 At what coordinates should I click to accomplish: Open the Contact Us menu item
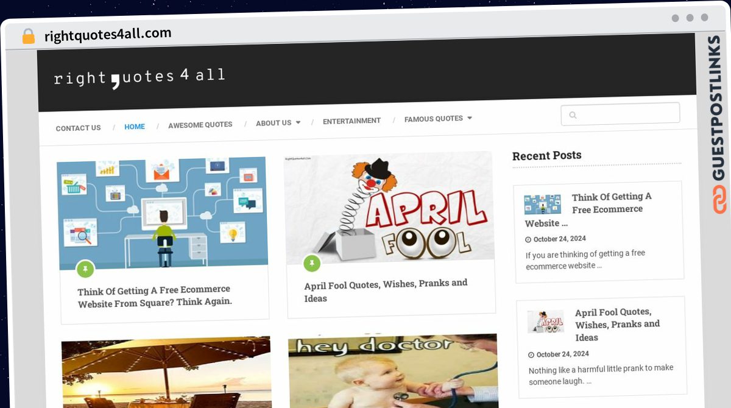click(x=78, y=128)
